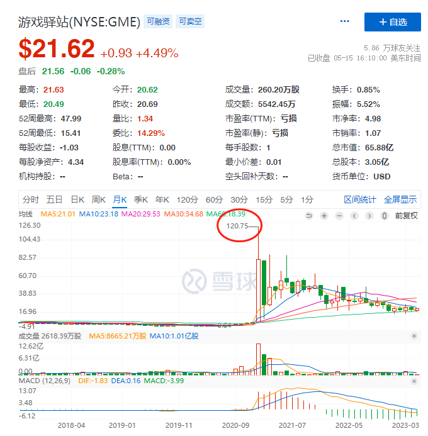
Task: Open the 前复权 adjustment dropdown
Action: coord(407,216)
